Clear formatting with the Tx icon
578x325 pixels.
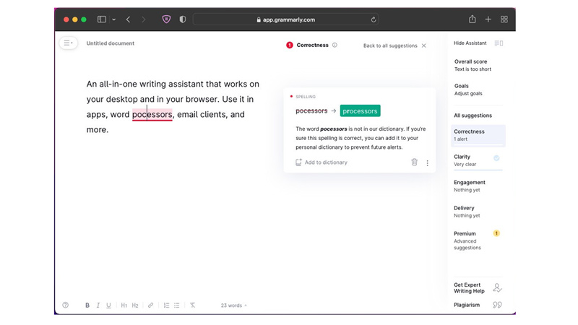[192, 305]
